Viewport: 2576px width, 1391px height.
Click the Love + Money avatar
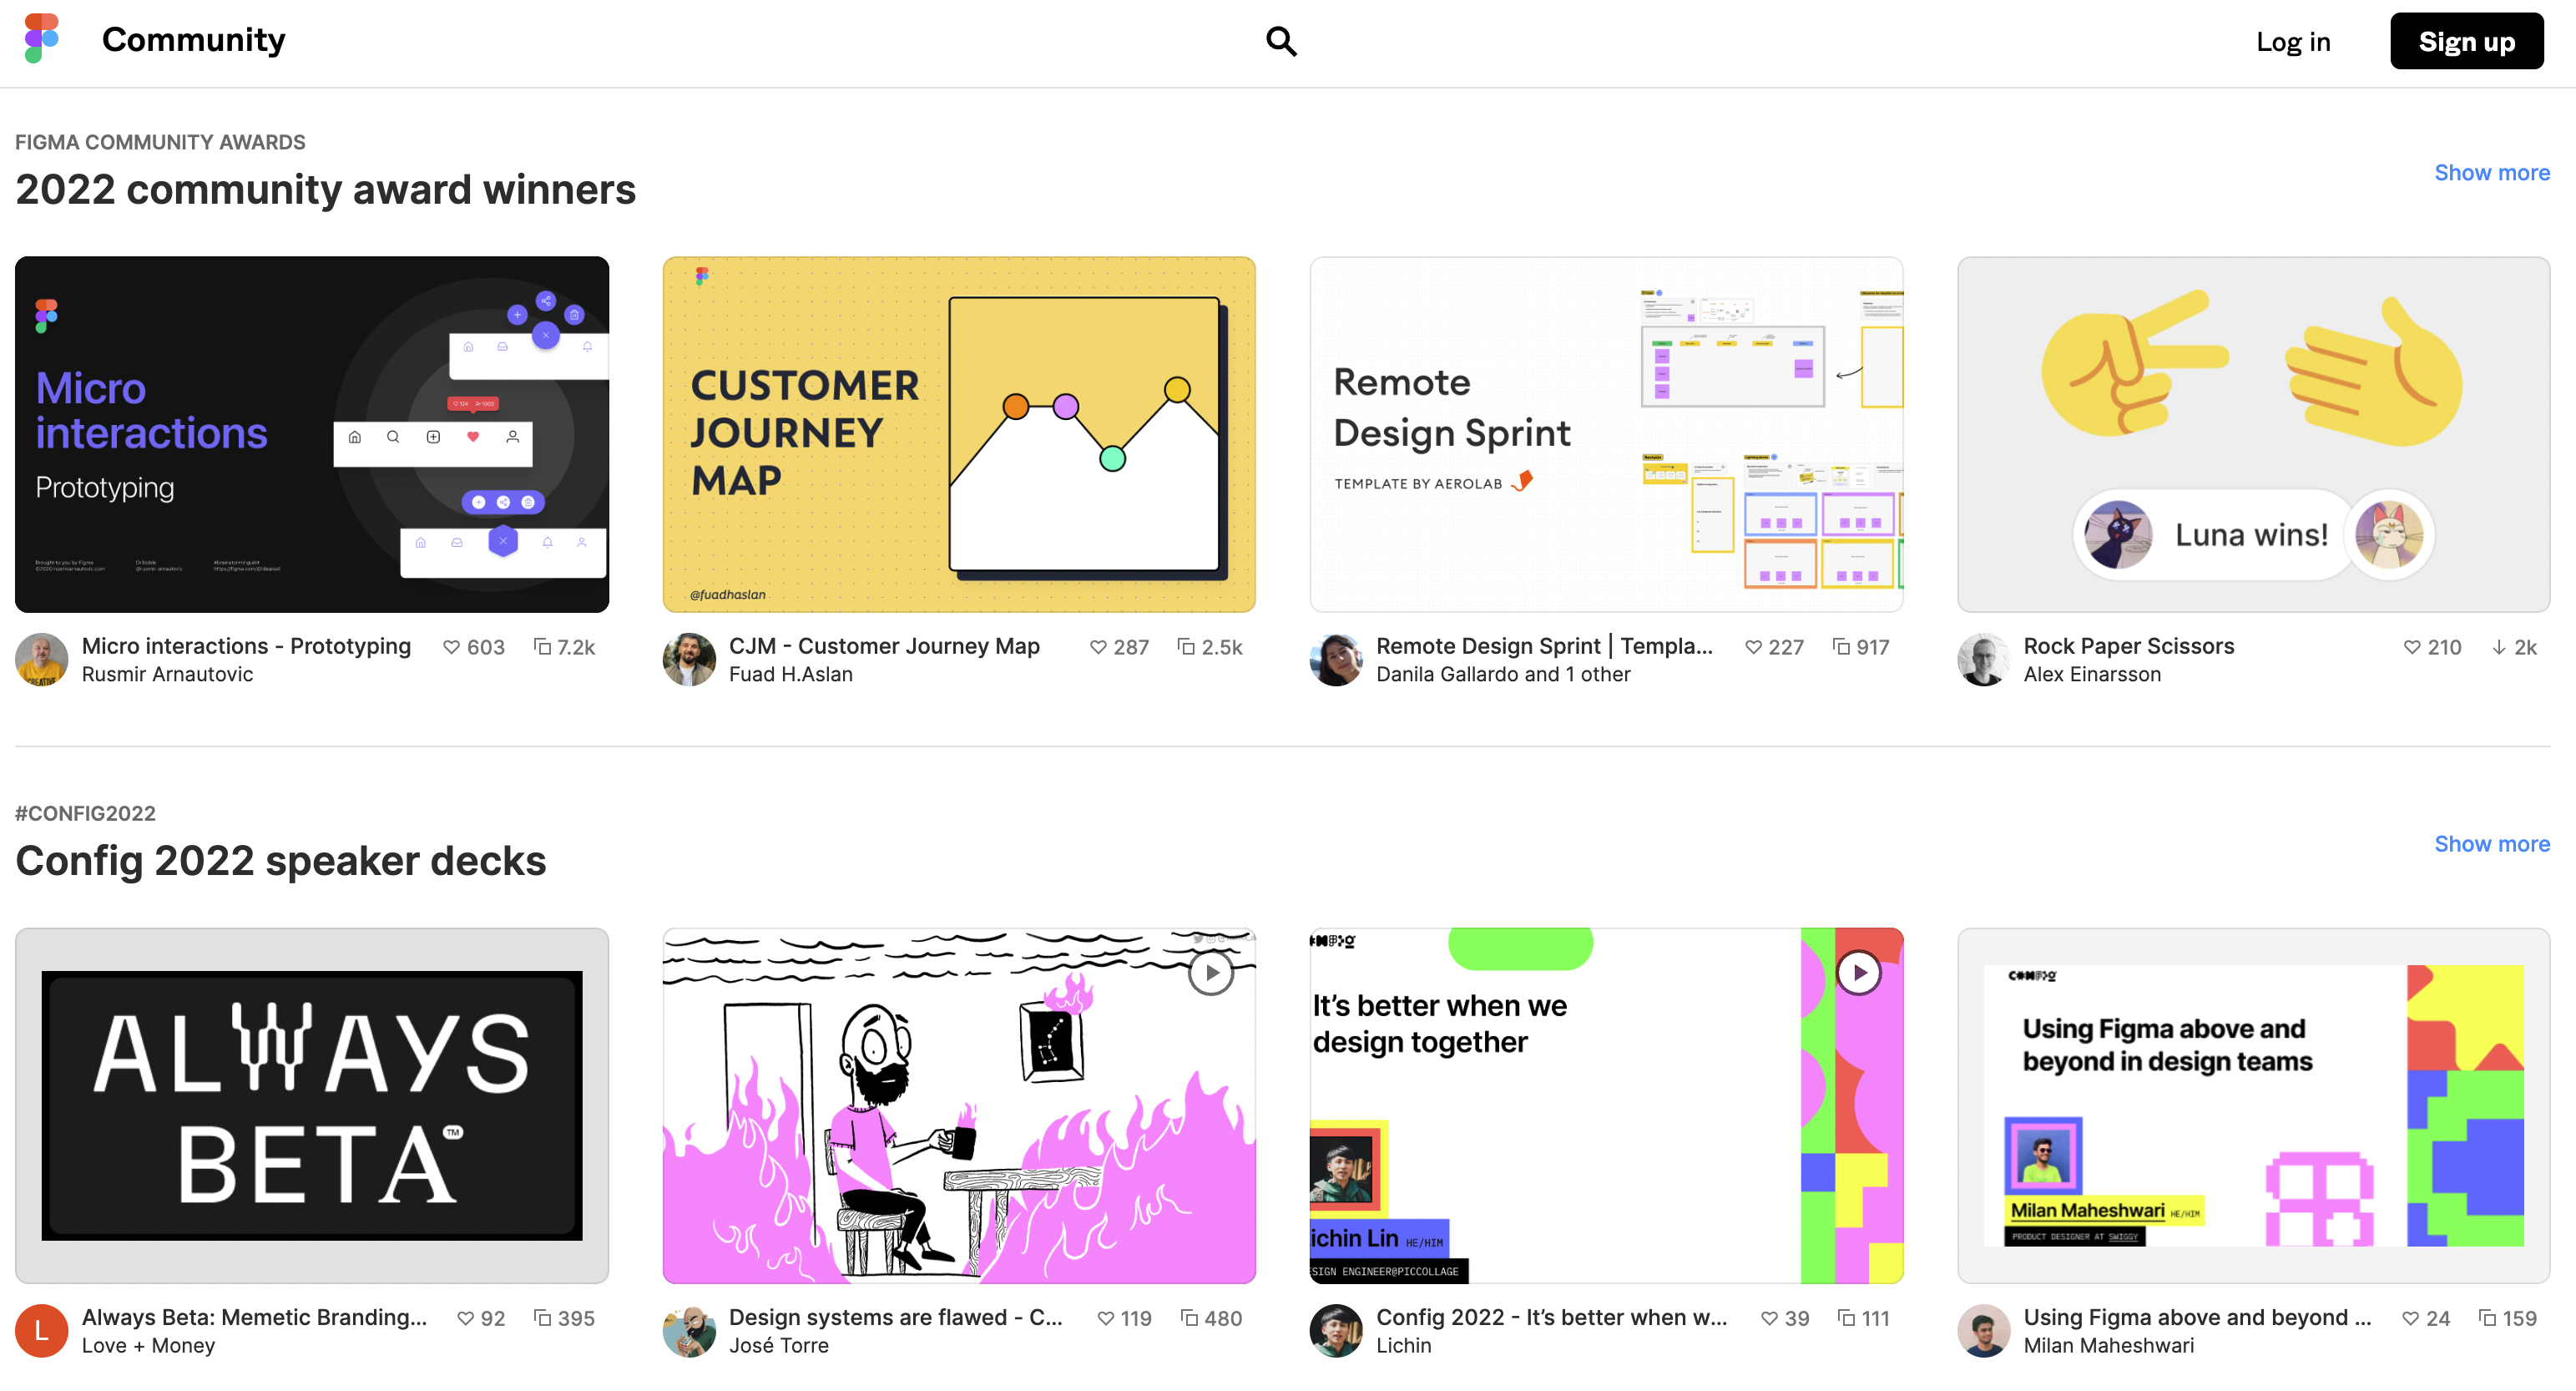point(41,1330)
